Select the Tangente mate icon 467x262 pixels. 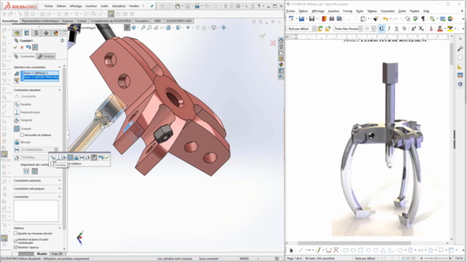pyautogui.click(x=17, y=120)
